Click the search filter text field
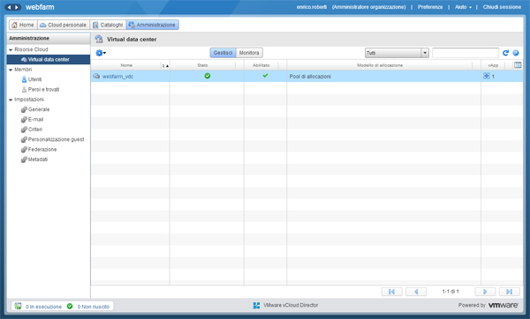The image size is (530, 319). [x=466, y=53]
